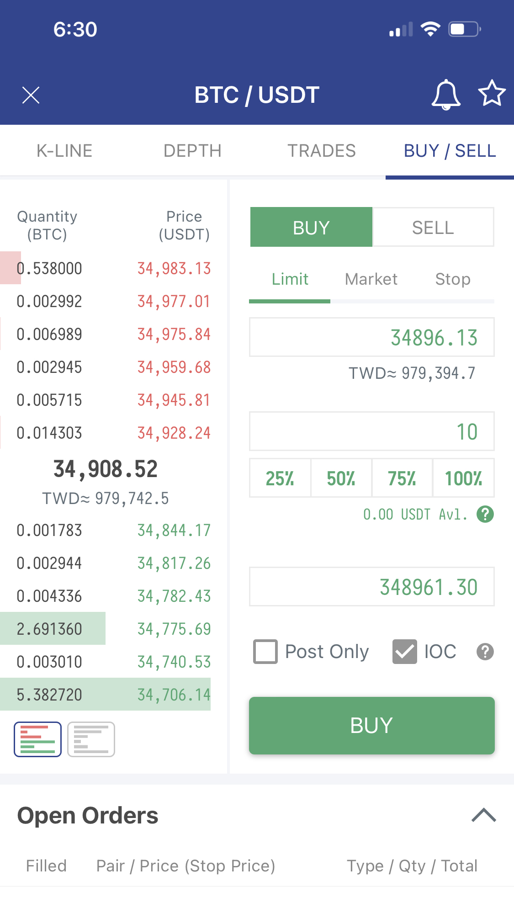This screenshot has height=908, width=514.
Task: Select 100% of available balance
Action: [463, 478]
